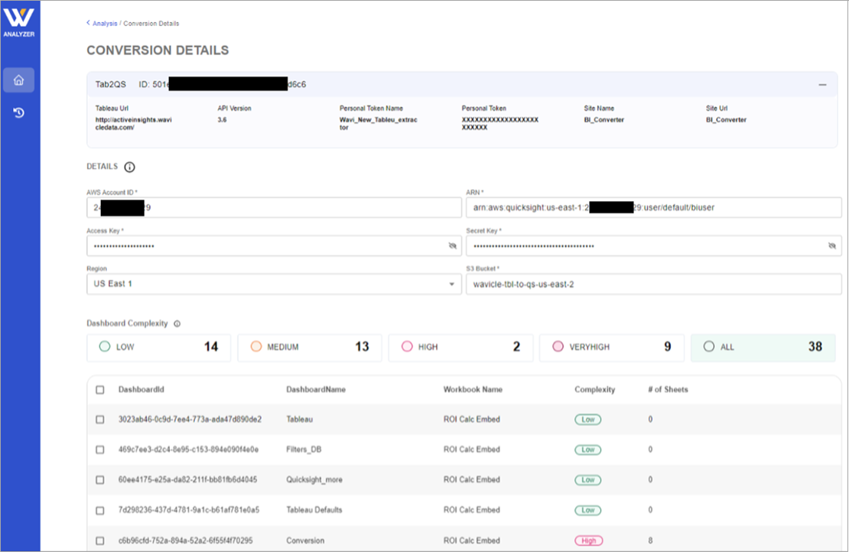Click the Conversion Details breadcrumb text
This screenshot has width=849, height=552.
151,23
